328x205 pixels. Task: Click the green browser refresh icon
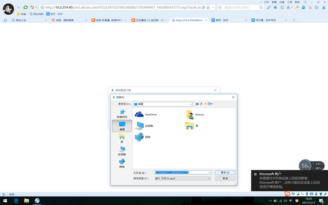[x=26, y=7]
